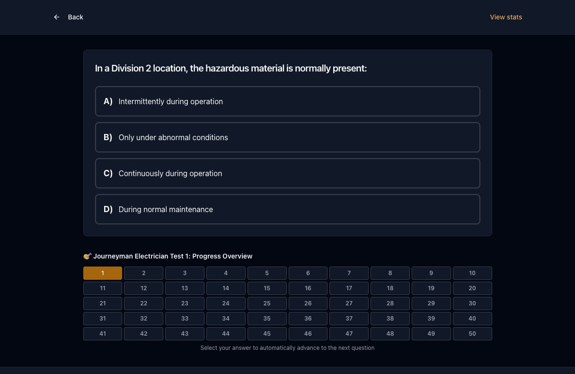Open question 5
This screenshot has width=575, height=374.
[x=267, y=273]
